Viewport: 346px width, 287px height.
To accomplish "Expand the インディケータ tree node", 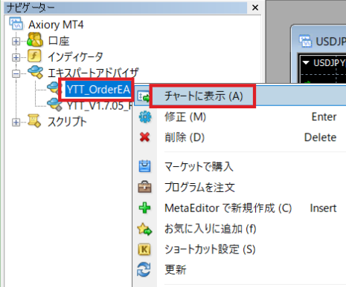I will [x=16, y=58].
